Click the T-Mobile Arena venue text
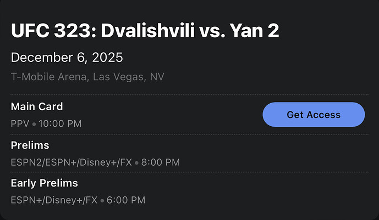Viewport: 379px width, 220px height. click(48, 77)
